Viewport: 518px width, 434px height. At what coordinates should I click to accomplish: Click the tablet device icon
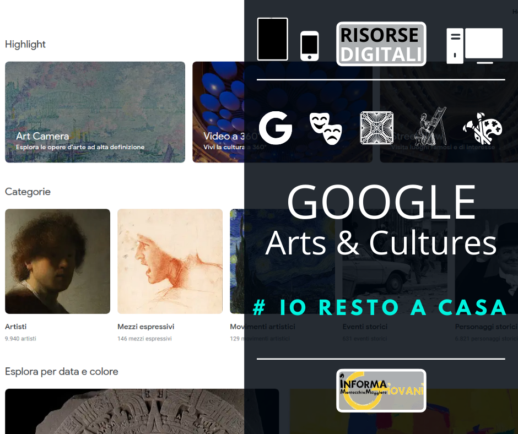point(273,39)
